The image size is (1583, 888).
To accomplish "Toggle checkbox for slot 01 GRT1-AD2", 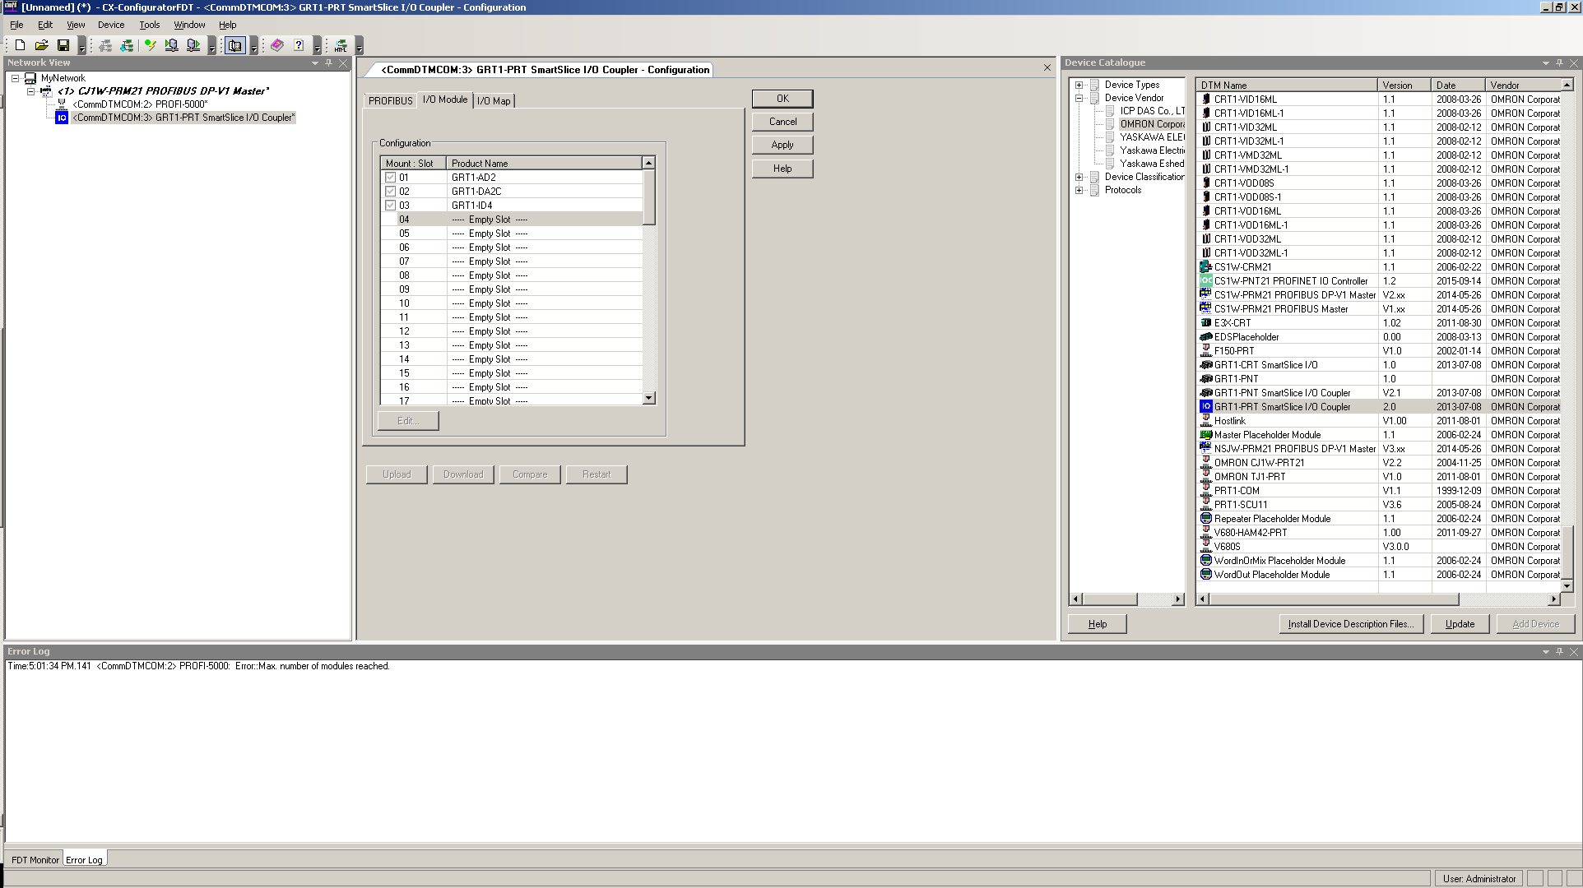I will click(391, 178).
